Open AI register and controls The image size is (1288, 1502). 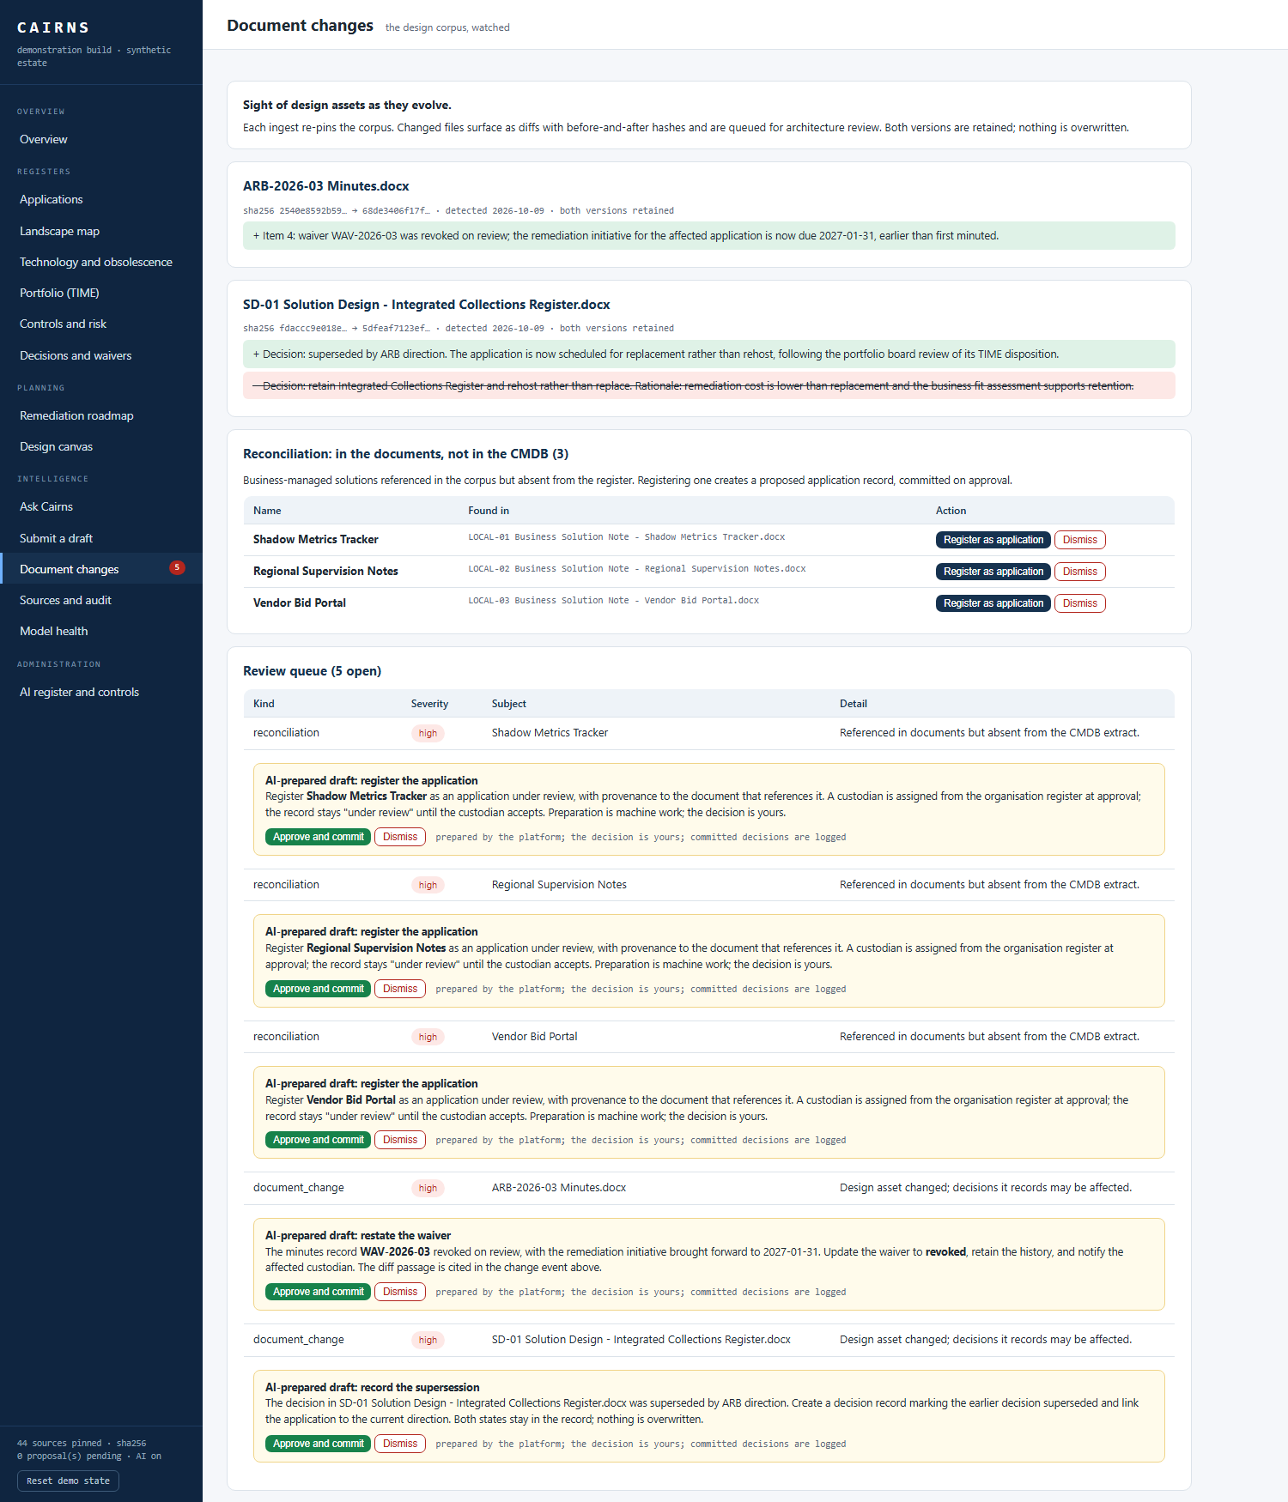(x=79, y=692)
